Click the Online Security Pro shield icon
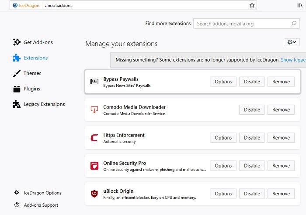 coord(94,166)
